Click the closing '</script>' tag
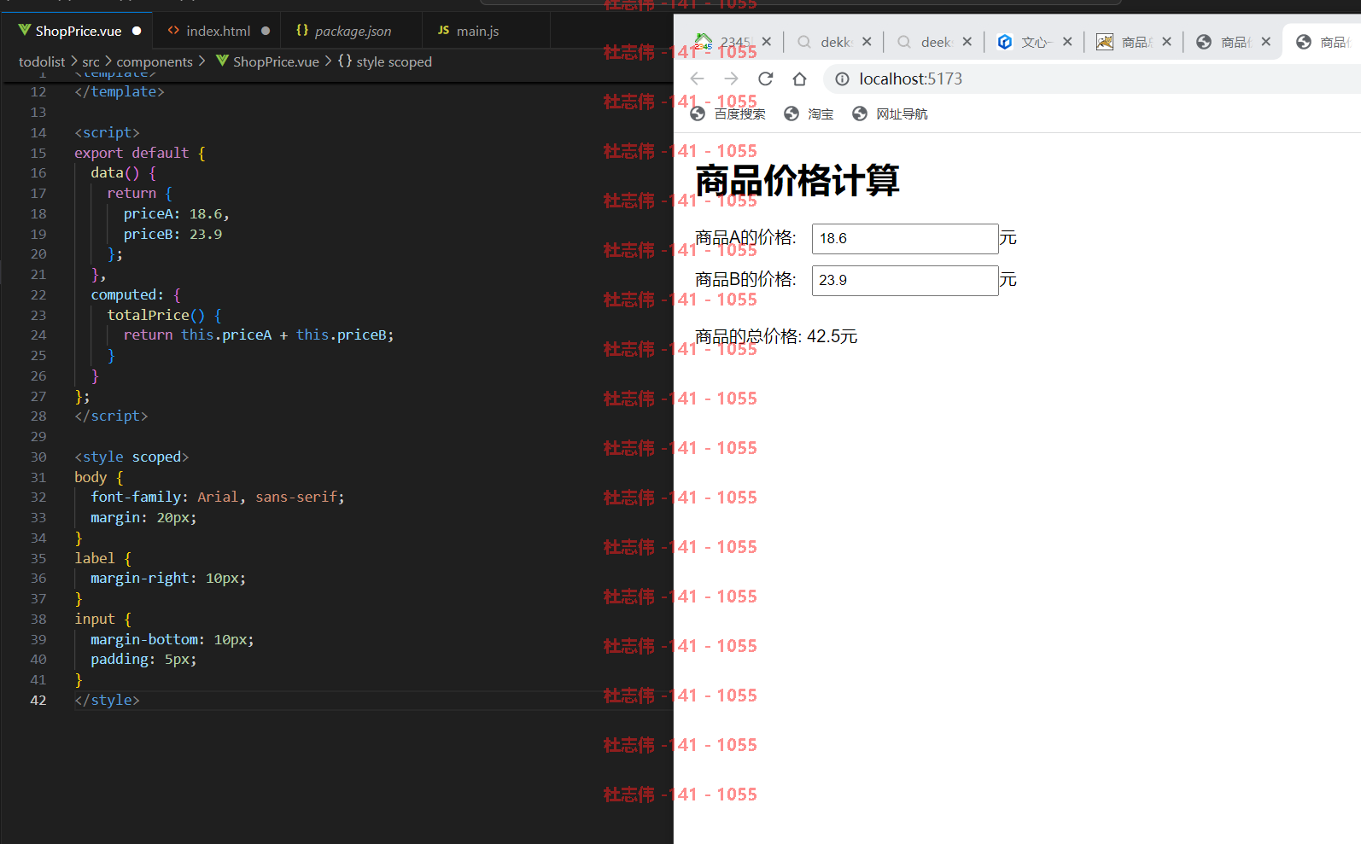 pyautogui.click(x=111, y=416)
